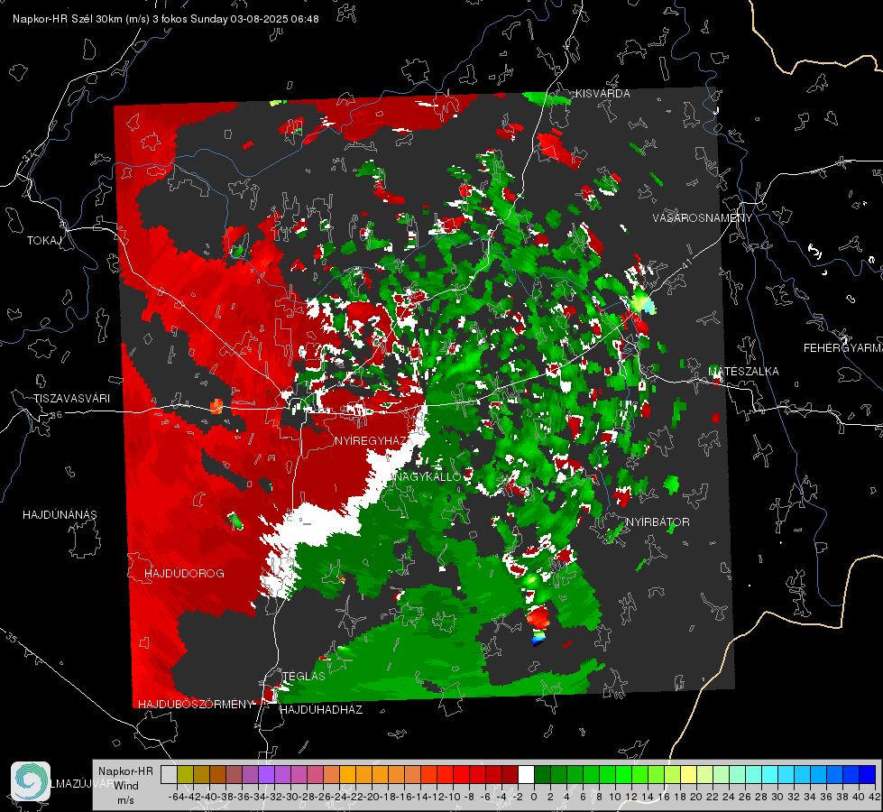Click the legend value label -64

(176, 797)
